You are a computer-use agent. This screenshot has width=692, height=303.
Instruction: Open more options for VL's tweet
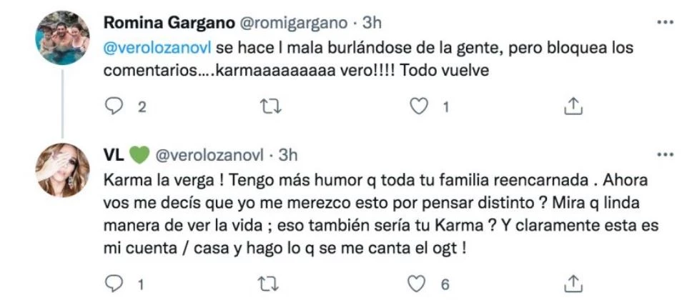pyautogui.click(x=665, y=154)
